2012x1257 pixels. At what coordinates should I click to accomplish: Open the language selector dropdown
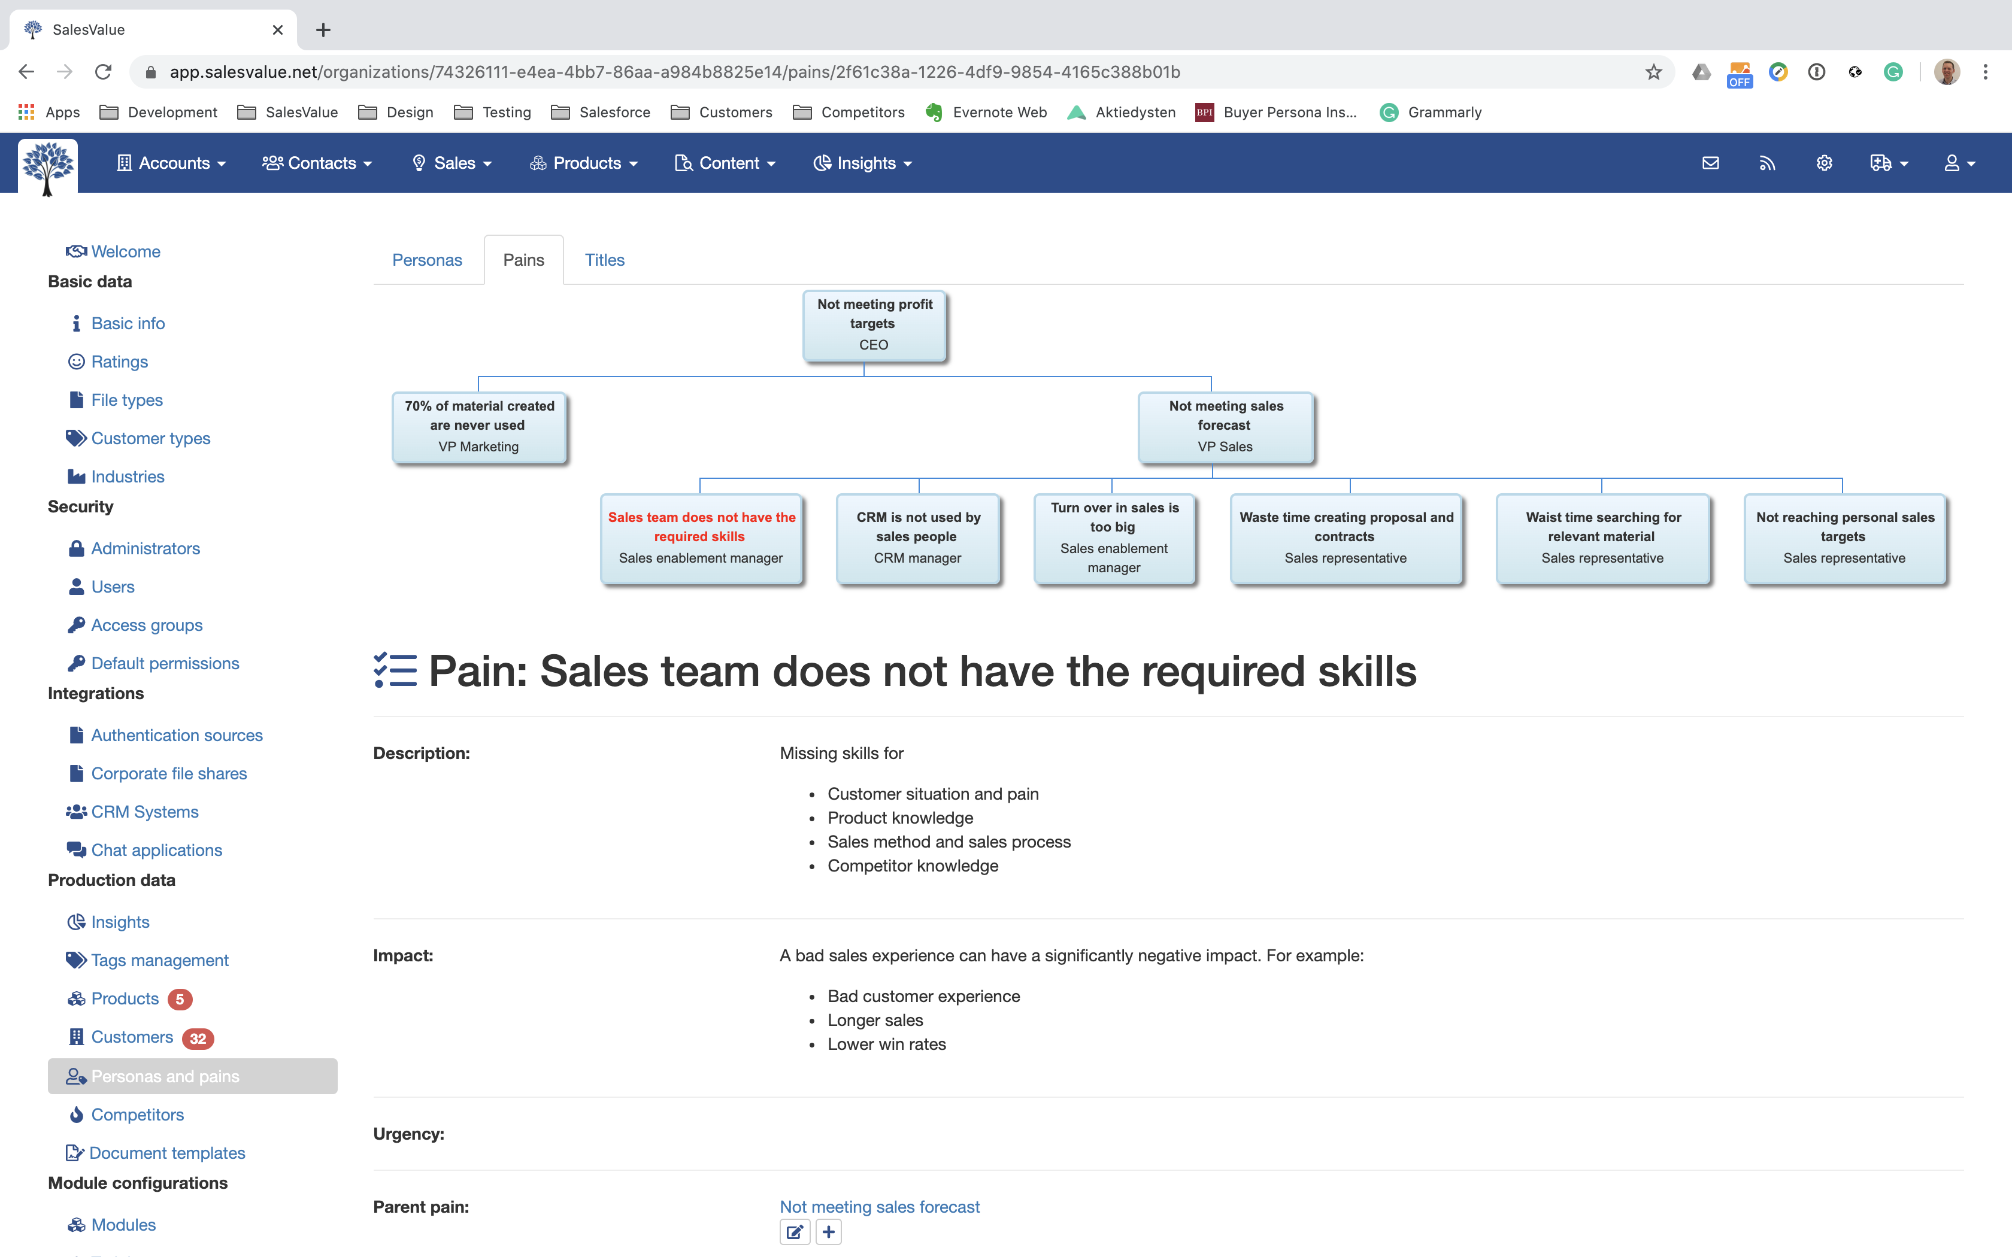tap(1888, 163)
